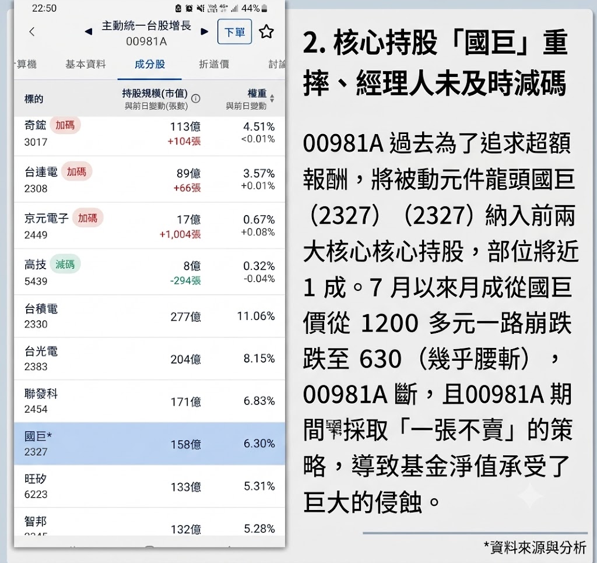Click the 22:50 status bar clock

point(44,8)
